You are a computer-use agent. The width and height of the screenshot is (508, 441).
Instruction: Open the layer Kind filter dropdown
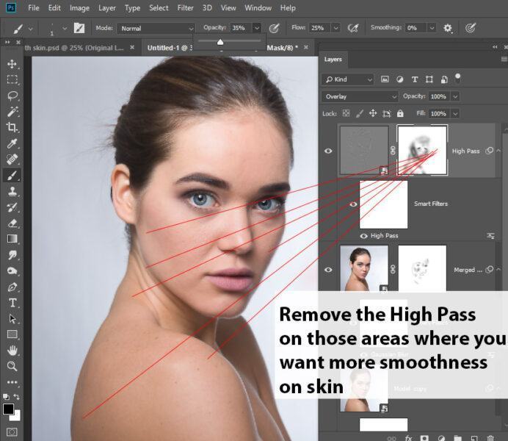[348, 79]
